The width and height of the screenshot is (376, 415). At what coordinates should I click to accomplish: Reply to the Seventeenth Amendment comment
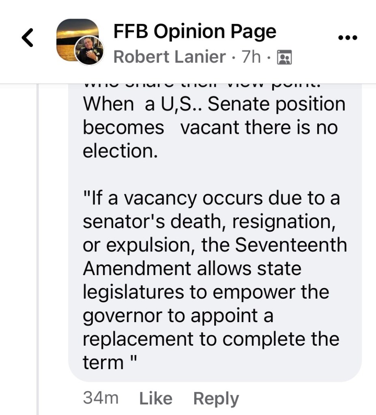[x=216, y=398]
